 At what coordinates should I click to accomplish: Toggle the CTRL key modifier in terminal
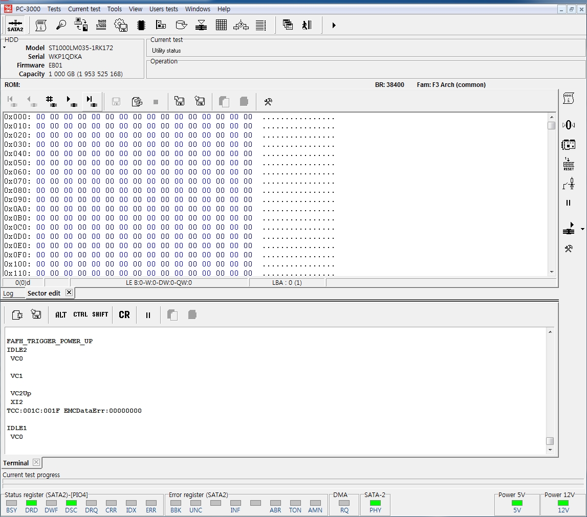(80, 315)
